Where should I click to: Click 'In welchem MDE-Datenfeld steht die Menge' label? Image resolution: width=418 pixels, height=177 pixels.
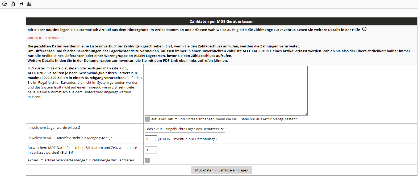(70, 138)
